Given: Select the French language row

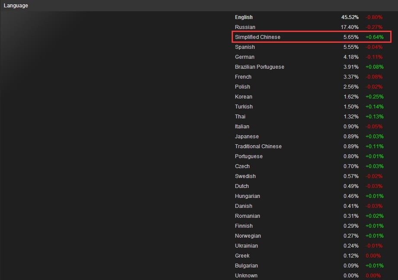Looking at the screenshot, I should (309, 76).
